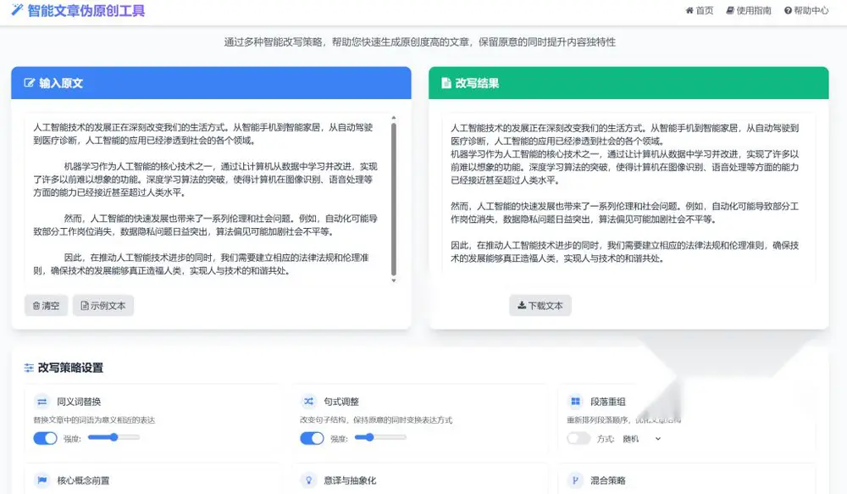Image resolution: width=847 pixels, height=494 pixels.
Task: Click the 输入原文 panel heading
Action: (x=61, y=83)
